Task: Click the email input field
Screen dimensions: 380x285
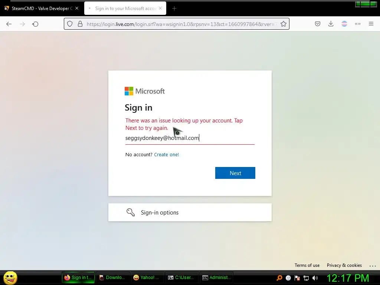Action: [x=190, y=138]
